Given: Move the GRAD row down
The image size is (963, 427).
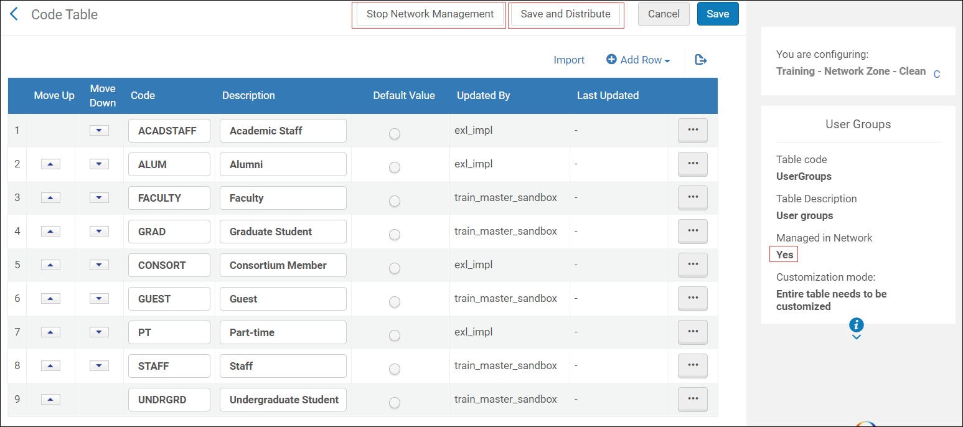Looking at the screenshot, I should (x=99, y=231).
